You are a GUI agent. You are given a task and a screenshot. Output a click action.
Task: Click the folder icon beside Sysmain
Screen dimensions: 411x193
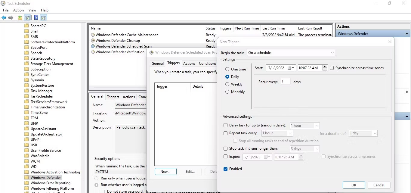click(x=26, y=80)
